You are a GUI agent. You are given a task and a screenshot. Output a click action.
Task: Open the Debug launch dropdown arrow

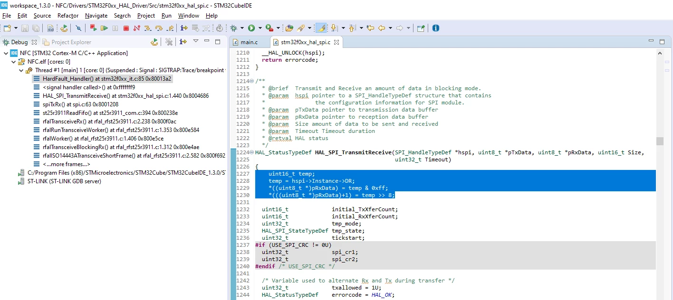click(242, 28)
